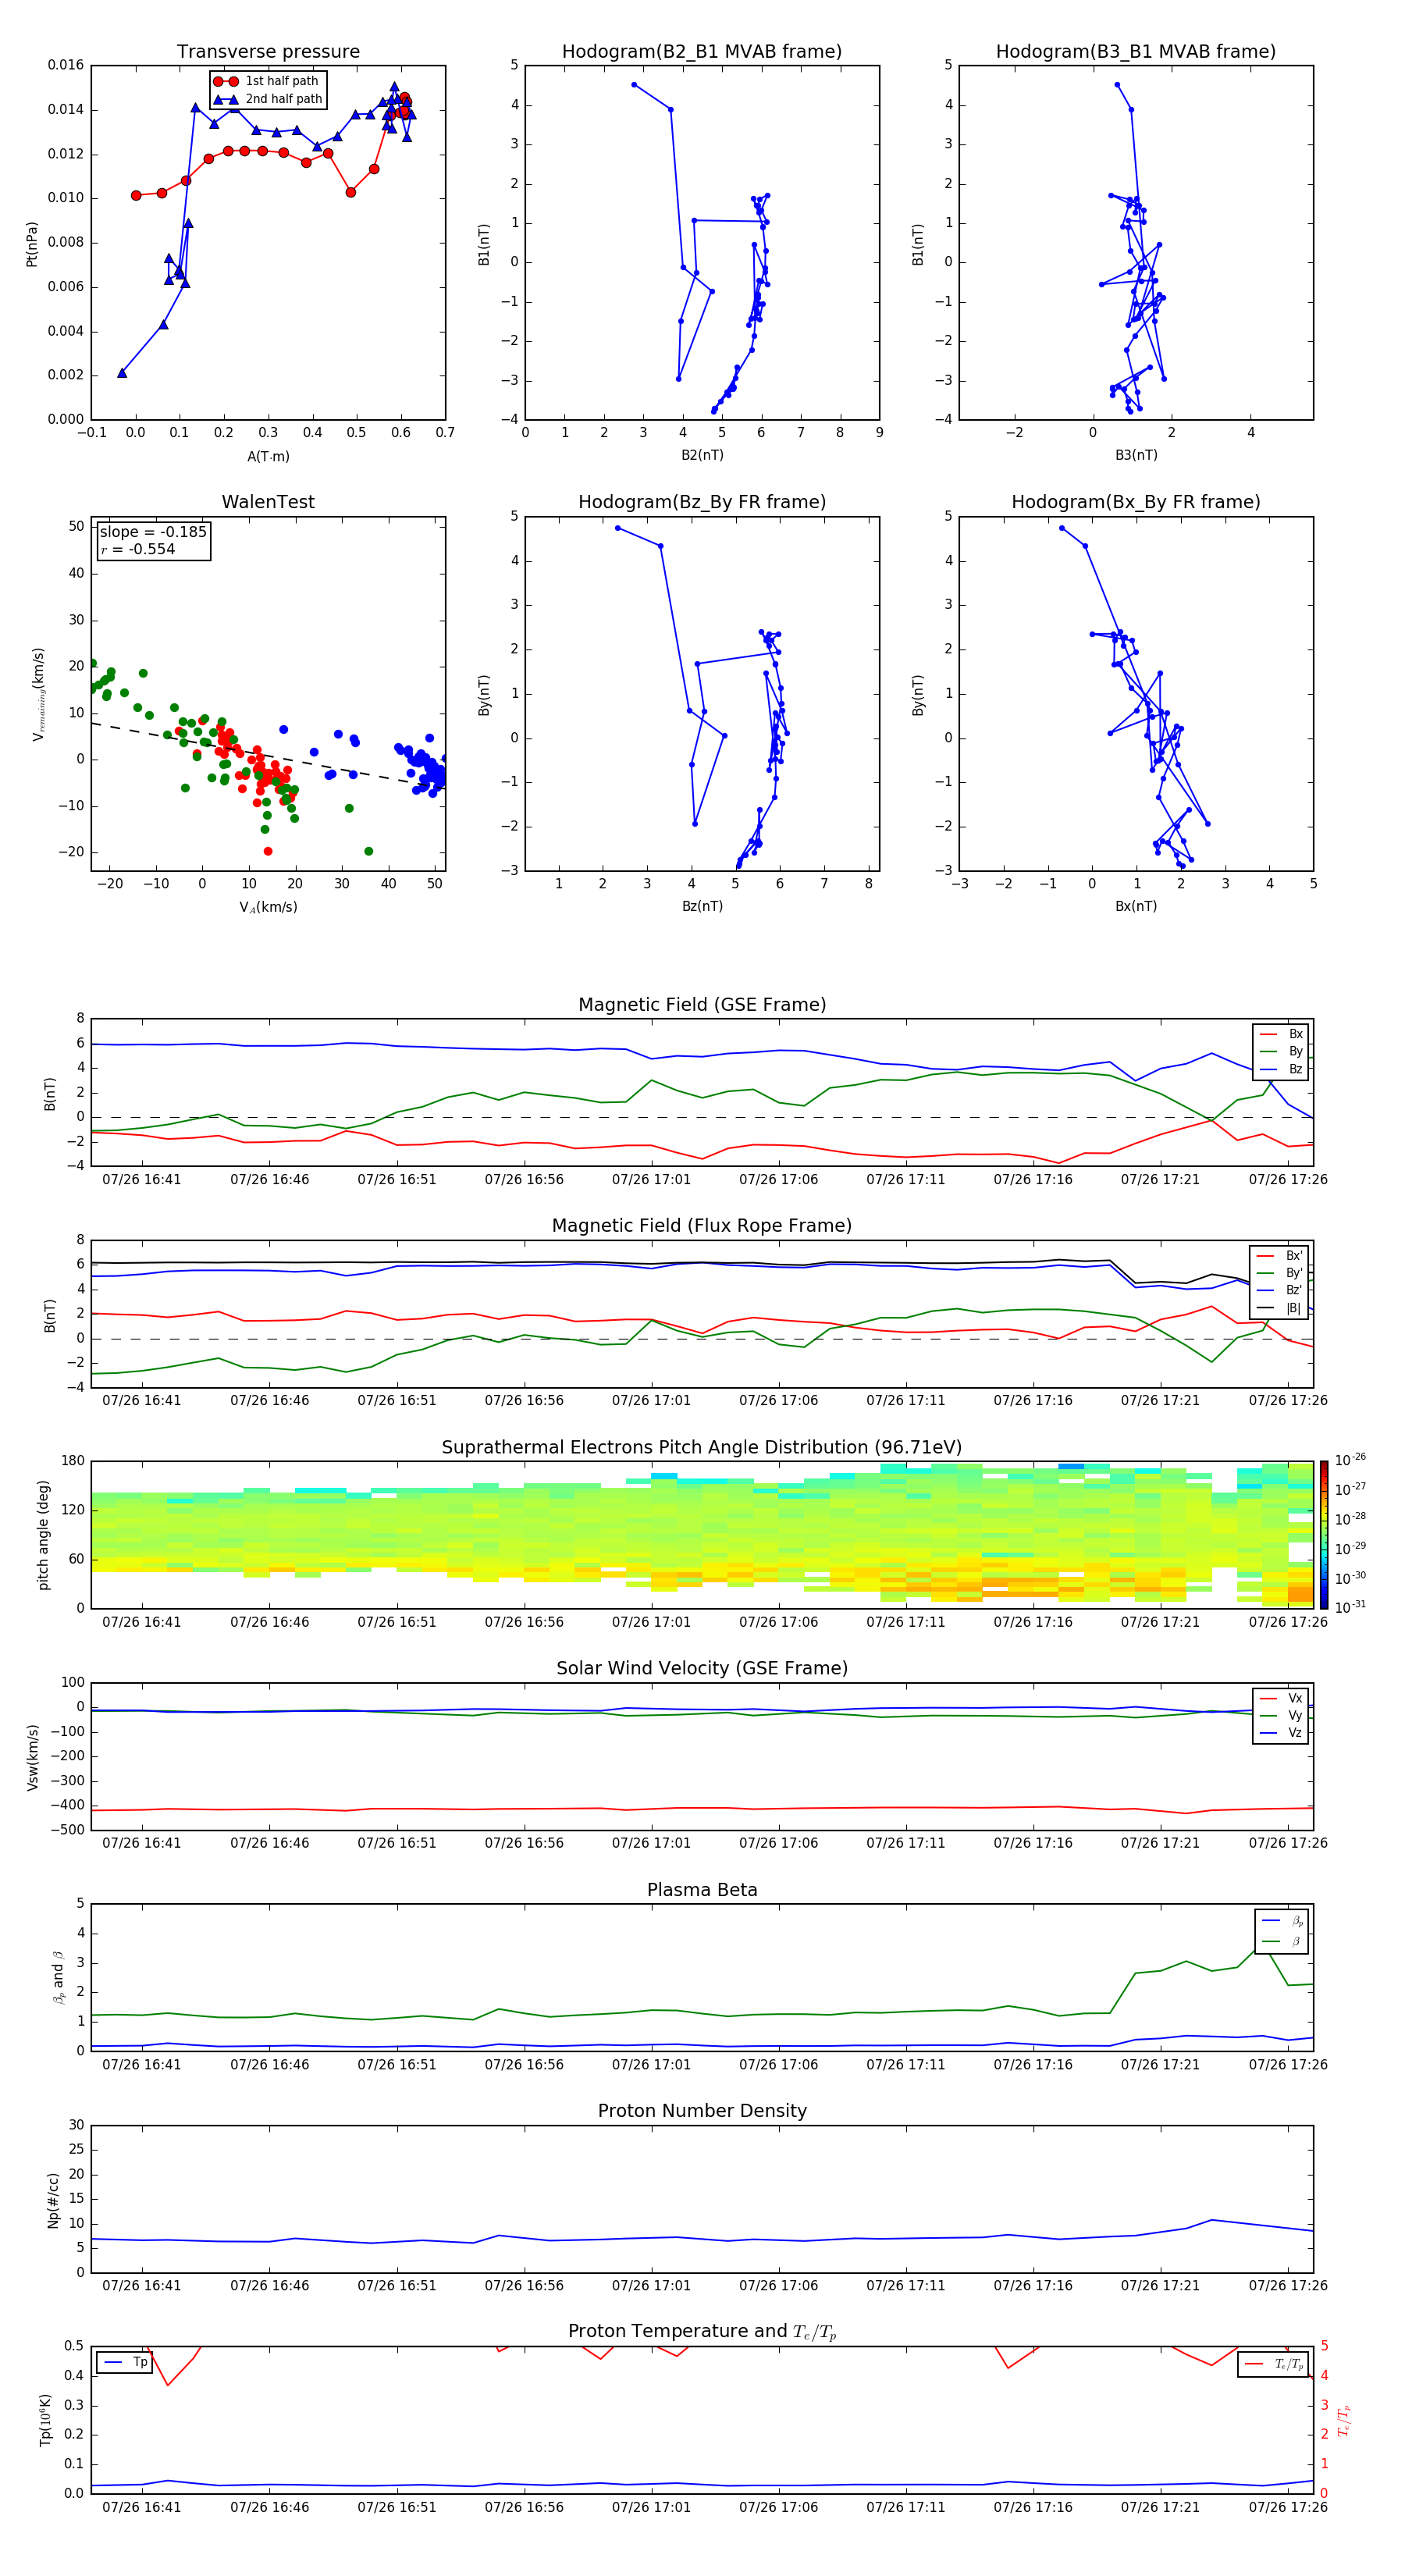
Task: Click the Pt(nPa) y-axis label
Action: [31, 244]
